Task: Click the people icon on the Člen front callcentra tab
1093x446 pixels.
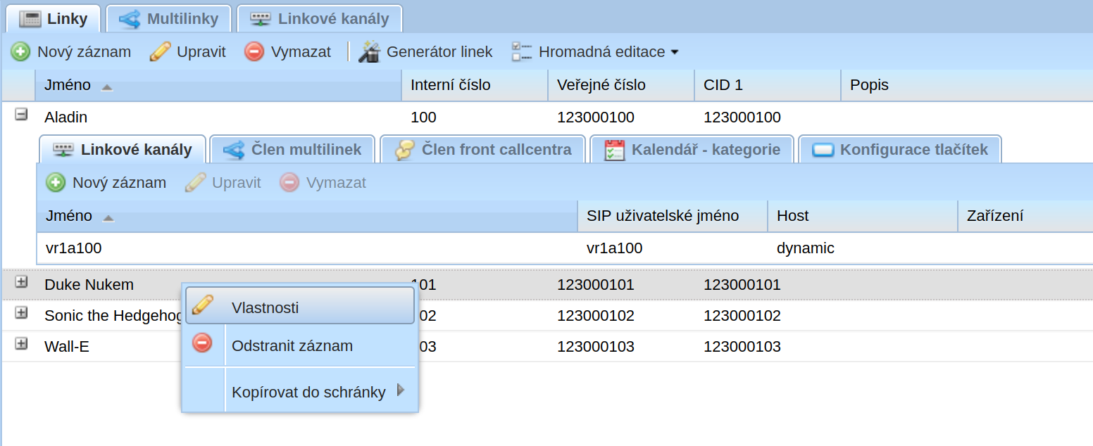Action: tap(404, 150)
